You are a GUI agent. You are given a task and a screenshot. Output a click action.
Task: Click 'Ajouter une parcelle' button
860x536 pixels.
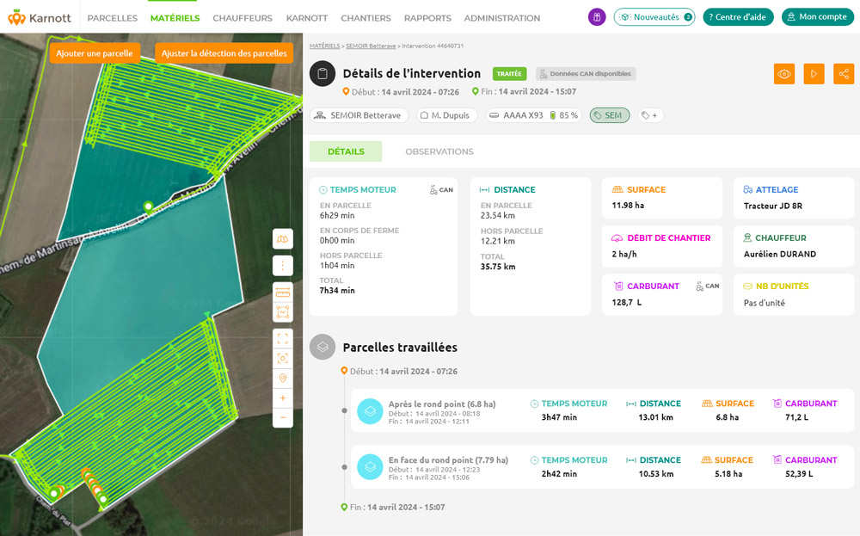(95, 53)
